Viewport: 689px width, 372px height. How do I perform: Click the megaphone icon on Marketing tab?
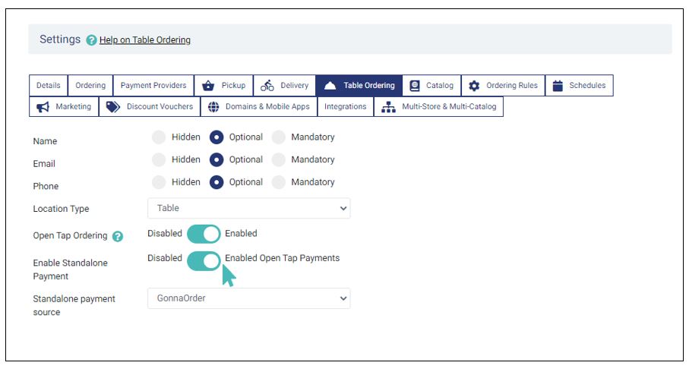[43, 107]
